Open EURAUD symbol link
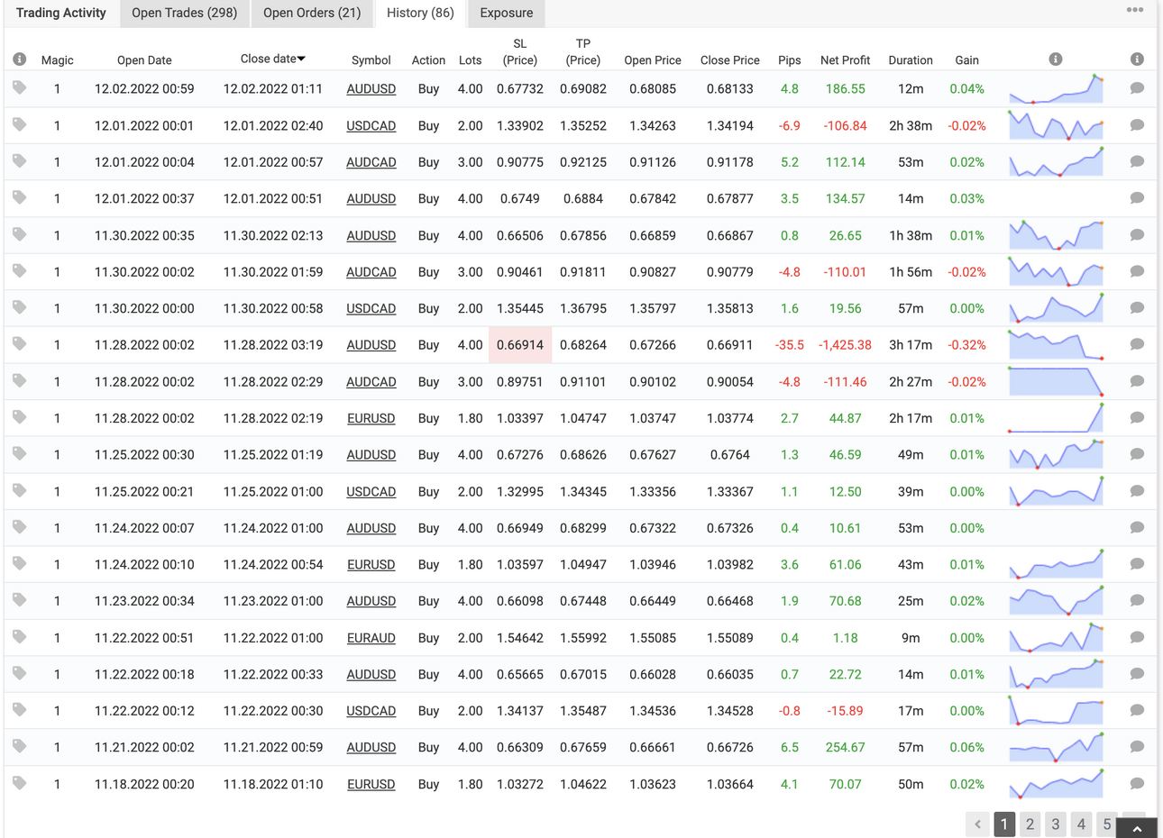 (371, 638)
